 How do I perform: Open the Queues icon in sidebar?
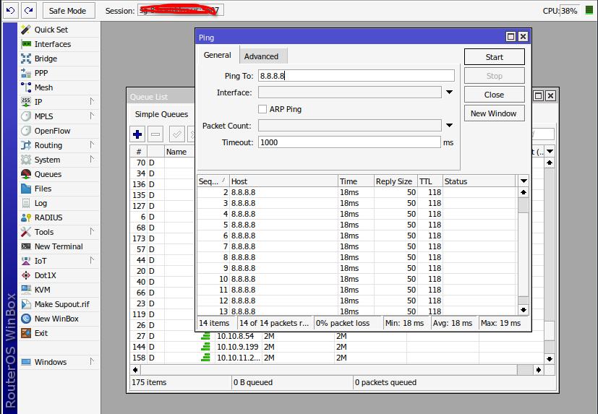(26, 174)
